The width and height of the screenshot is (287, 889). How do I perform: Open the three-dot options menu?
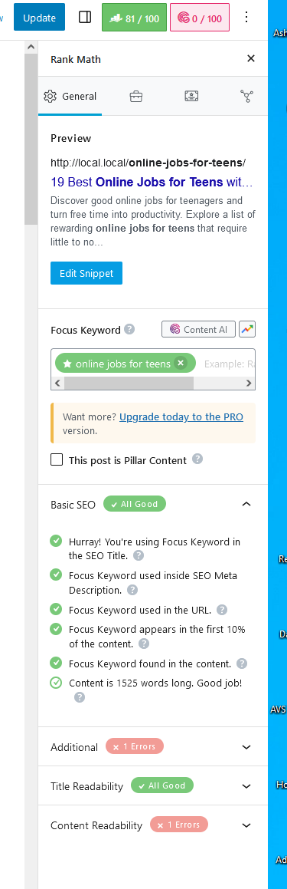246,18
